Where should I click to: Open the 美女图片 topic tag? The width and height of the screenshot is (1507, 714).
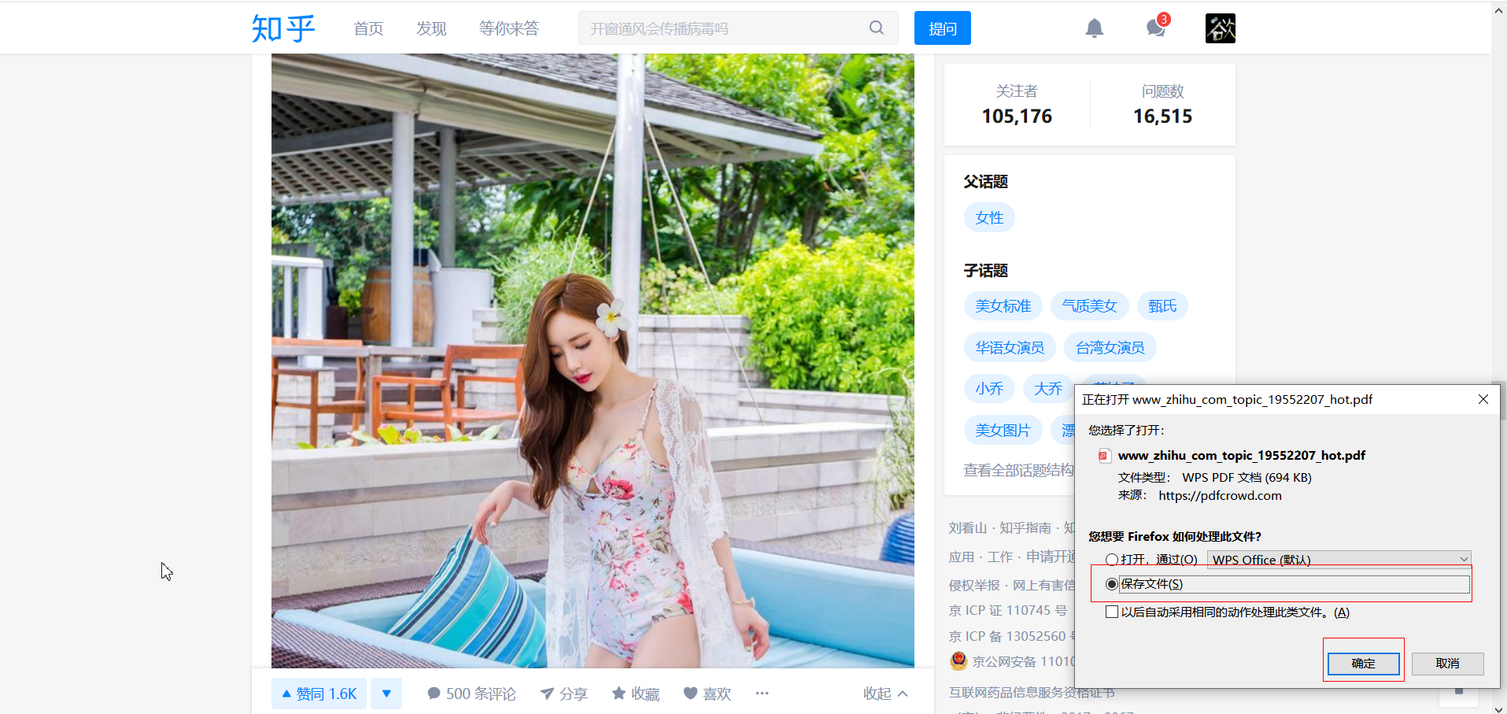tap(1003, 431)
